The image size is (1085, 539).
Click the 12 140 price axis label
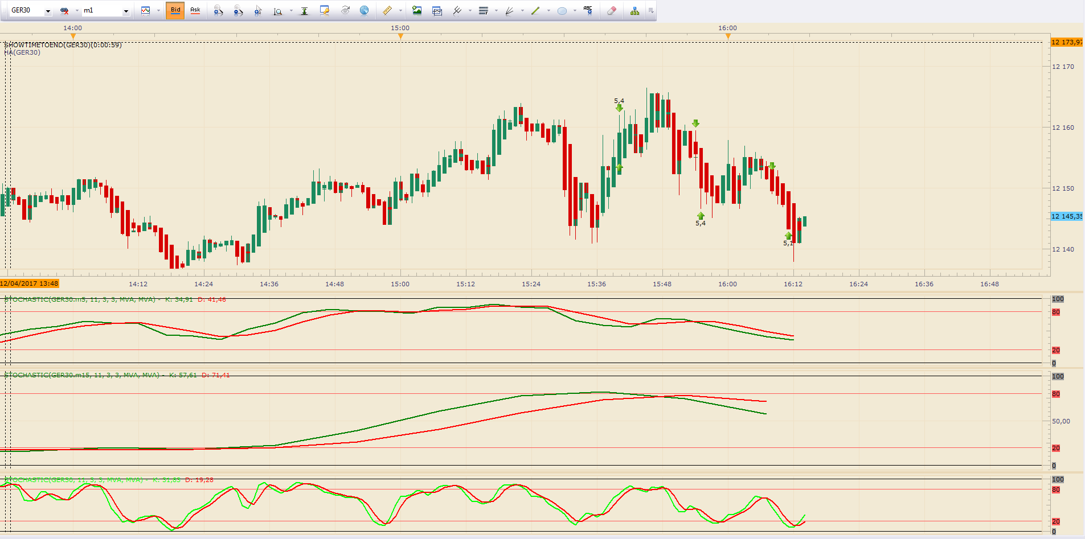(1063, 249)
